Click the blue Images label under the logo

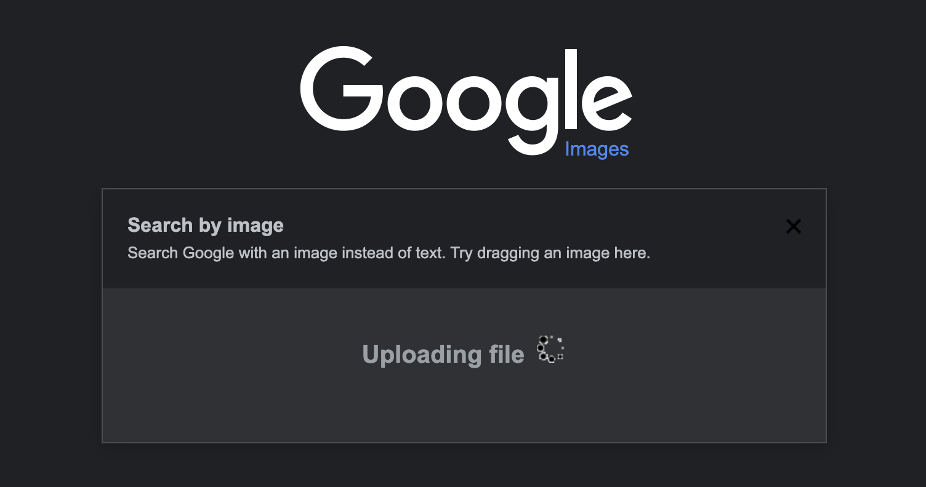[597, 149]
